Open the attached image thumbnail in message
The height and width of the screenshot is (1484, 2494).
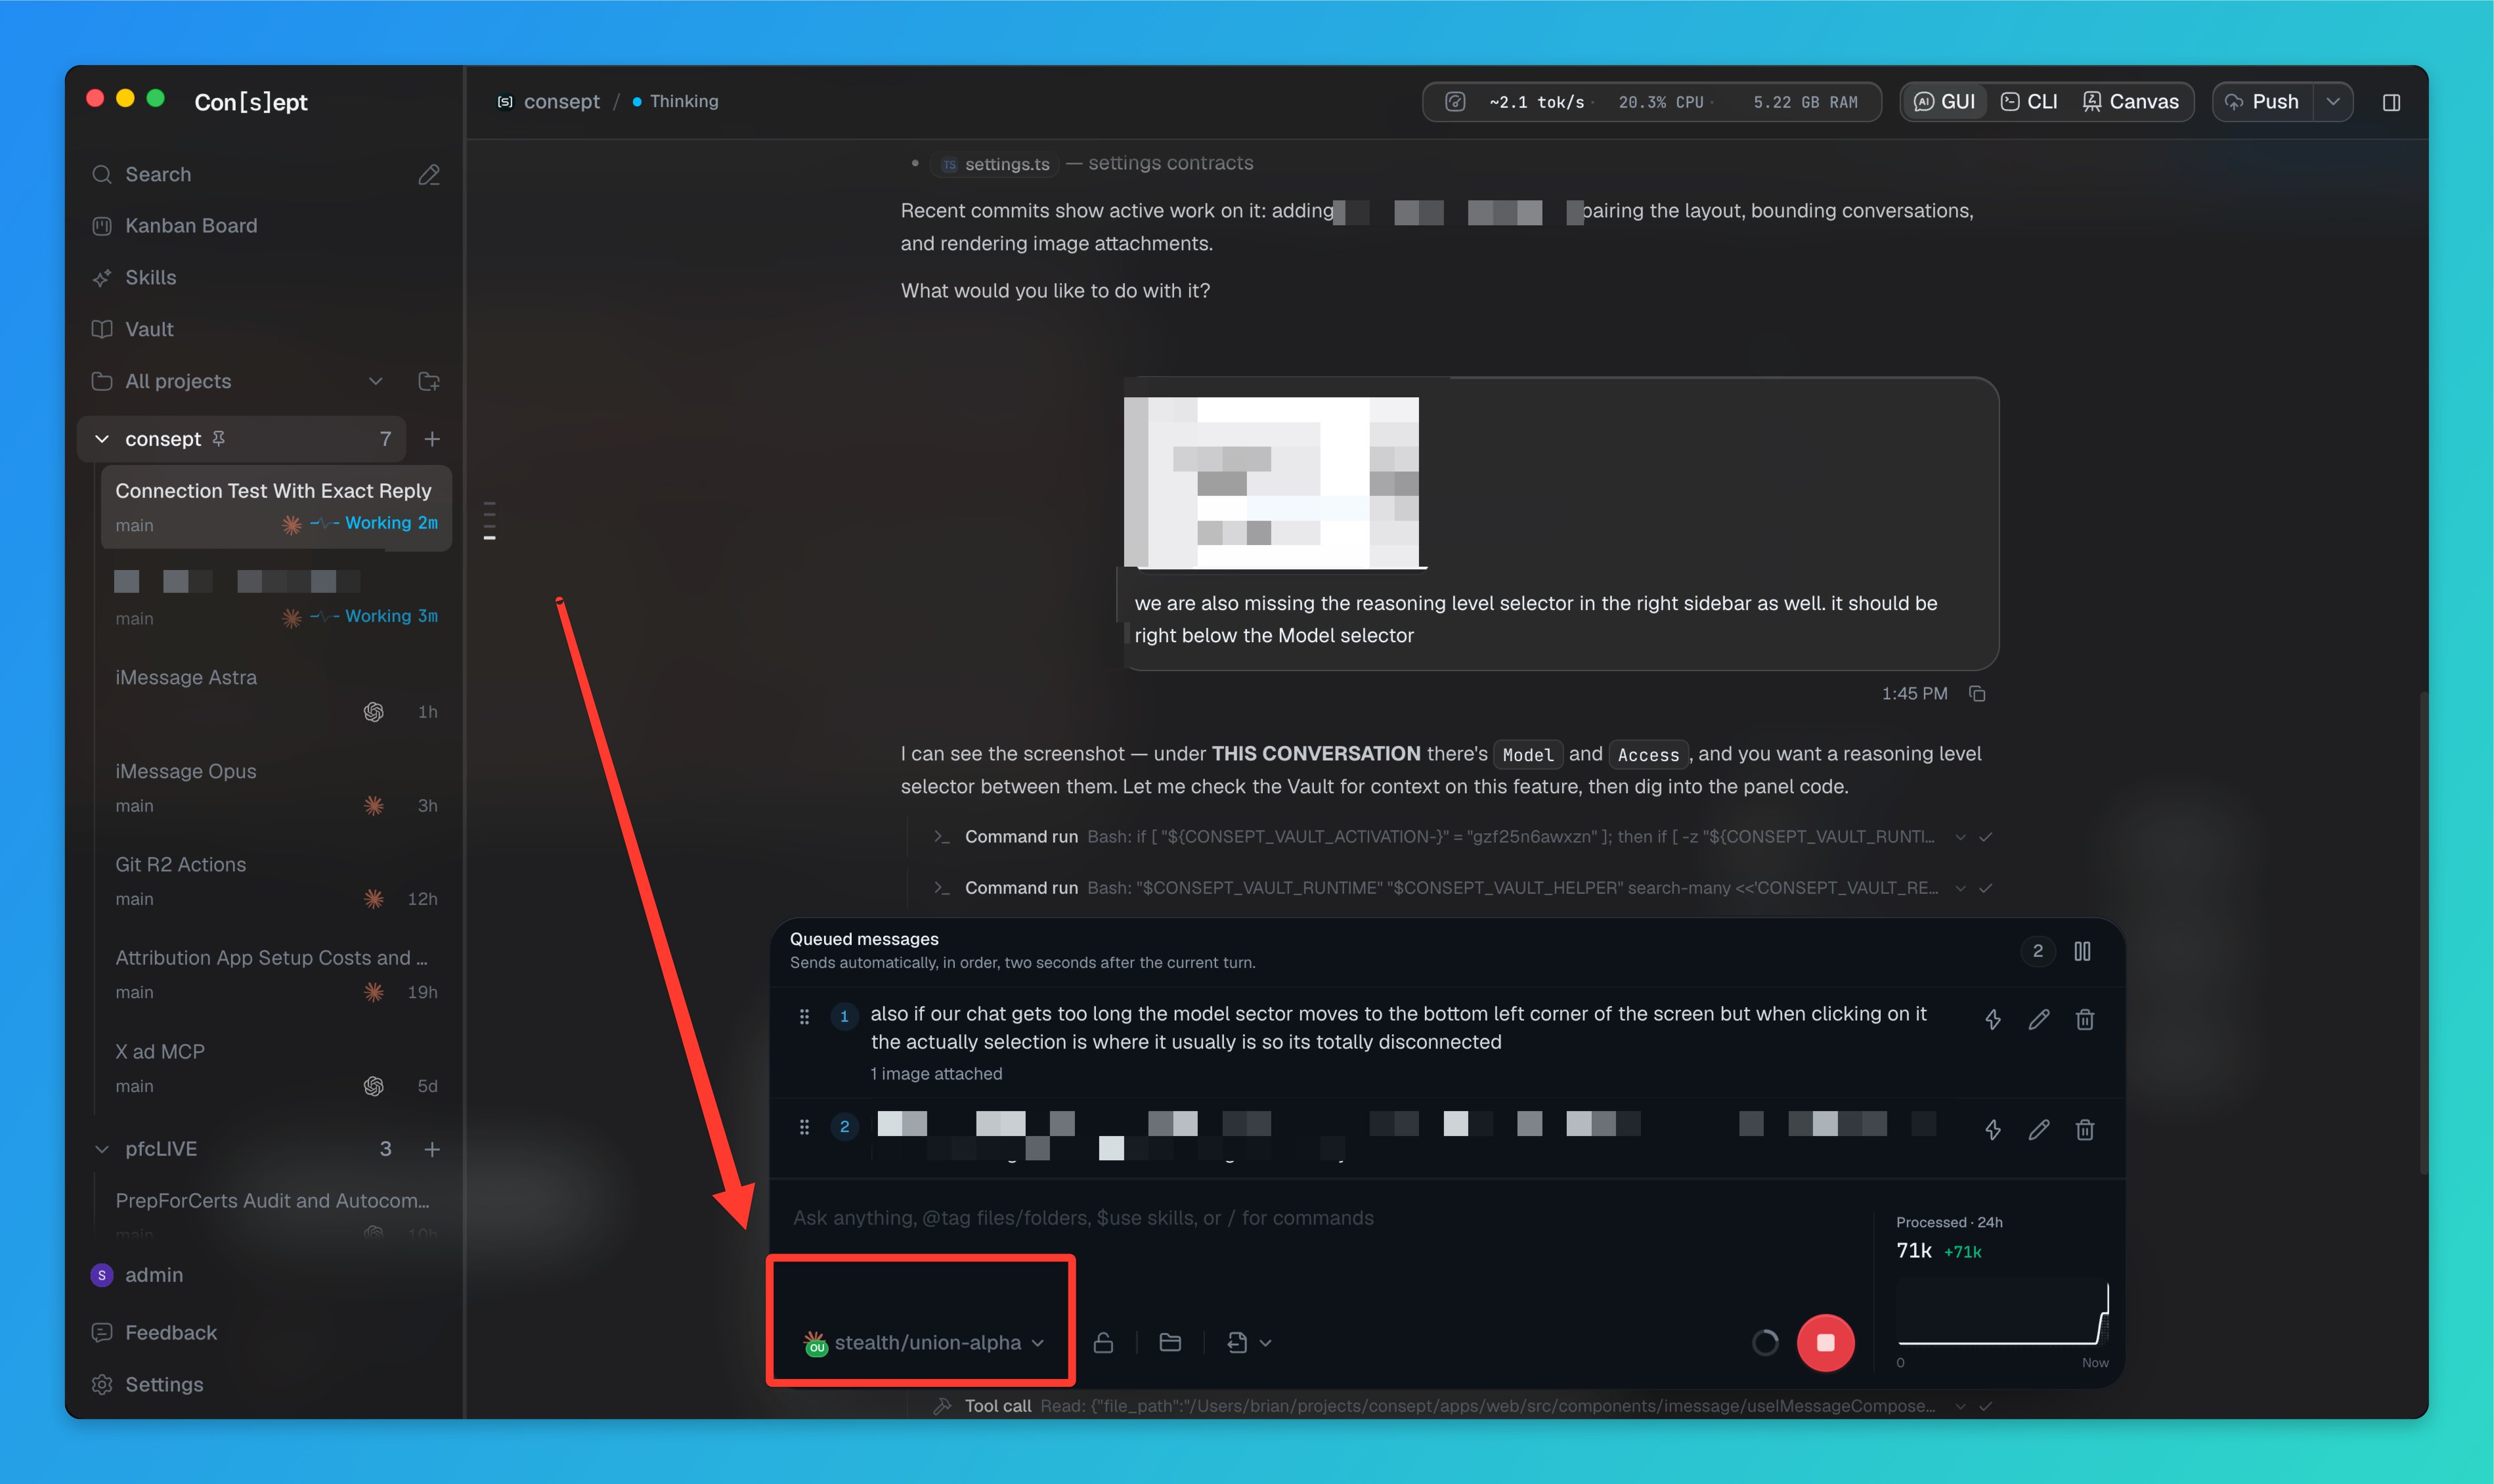coord(1271,483)
